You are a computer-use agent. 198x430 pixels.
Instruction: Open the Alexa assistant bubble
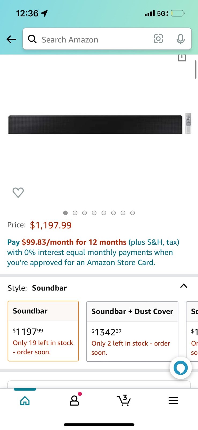[181, 368]
